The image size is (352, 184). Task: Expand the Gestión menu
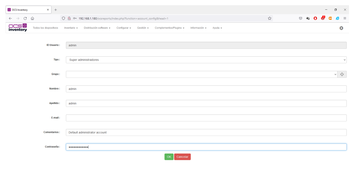143,28
